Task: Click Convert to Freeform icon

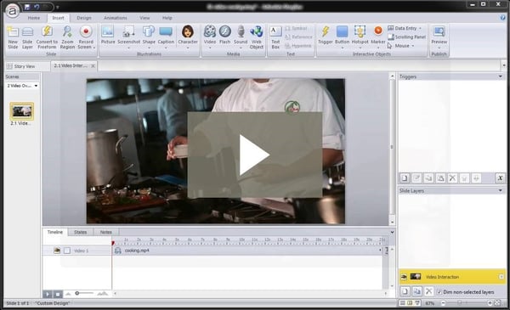Action: [47, 31]
